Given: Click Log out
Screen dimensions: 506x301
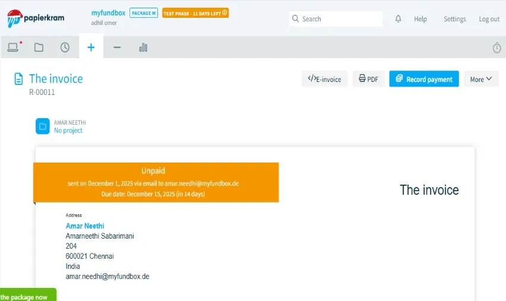Looking at the screenshot, I should (489, 19).
